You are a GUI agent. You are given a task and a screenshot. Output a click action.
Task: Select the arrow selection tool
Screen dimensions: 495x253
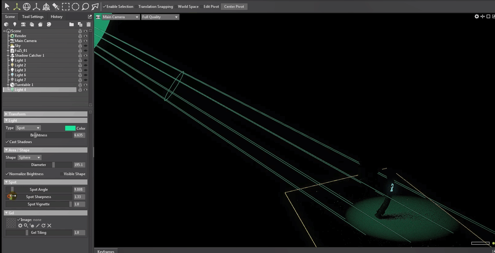tap(7, 6)
